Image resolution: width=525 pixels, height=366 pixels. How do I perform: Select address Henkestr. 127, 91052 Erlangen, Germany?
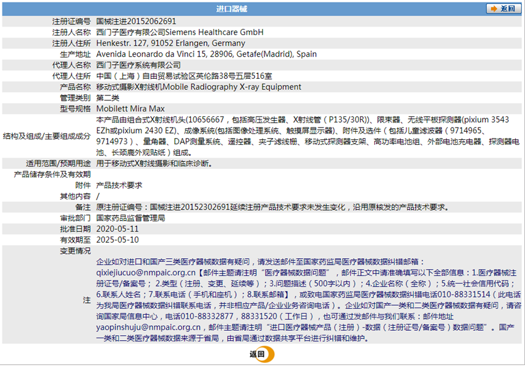[x=170, y=43]
